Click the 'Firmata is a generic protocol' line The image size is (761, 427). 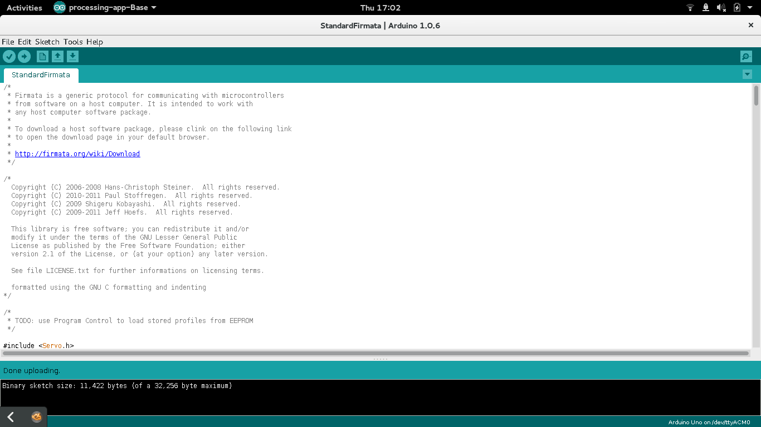click(145, 96)
